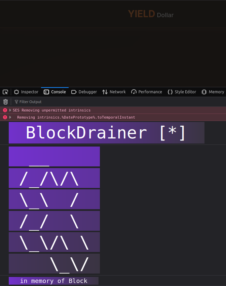Click the error icon beside SES message
Viewport: 226px width, 286px height.
tap(5, 110)
